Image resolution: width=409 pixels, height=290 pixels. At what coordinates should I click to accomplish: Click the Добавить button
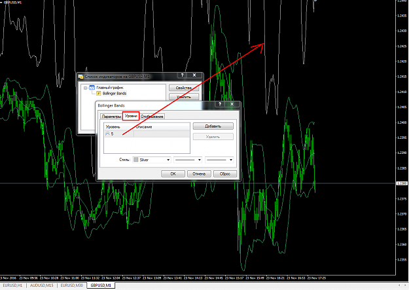(x=213, y=126)
